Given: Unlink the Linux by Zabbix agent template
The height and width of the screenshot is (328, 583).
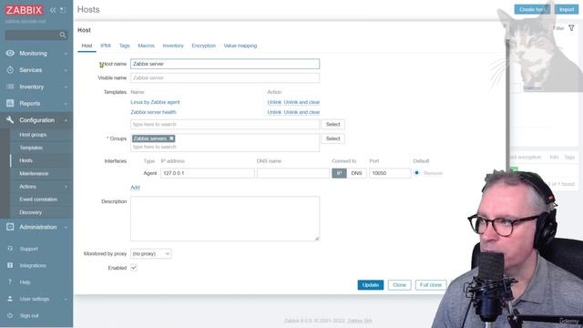Looking at the screenshot, I should tap(274, 102).
